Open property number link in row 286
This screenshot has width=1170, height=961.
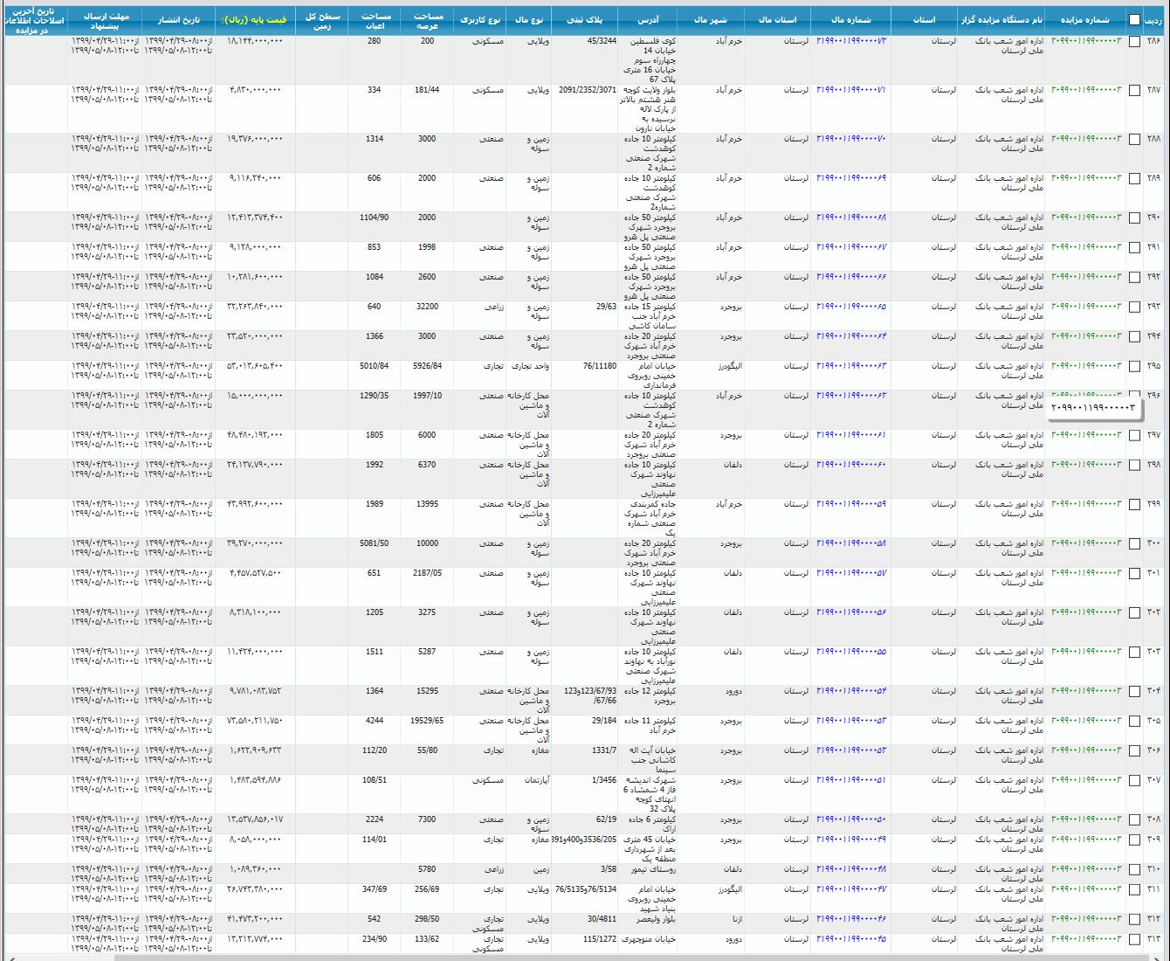tap(850, 41)
